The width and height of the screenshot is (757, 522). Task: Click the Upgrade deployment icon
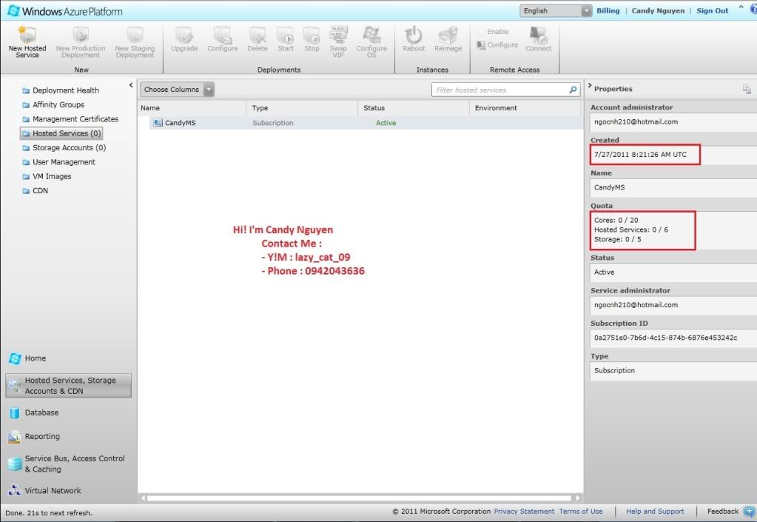(184, 35)
